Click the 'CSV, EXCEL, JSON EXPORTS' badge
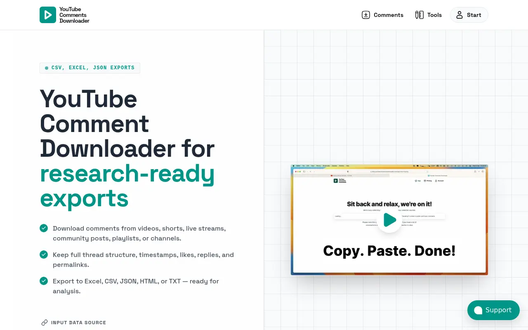The width and height of the screenshot is (528, 330). coord(90,68)
